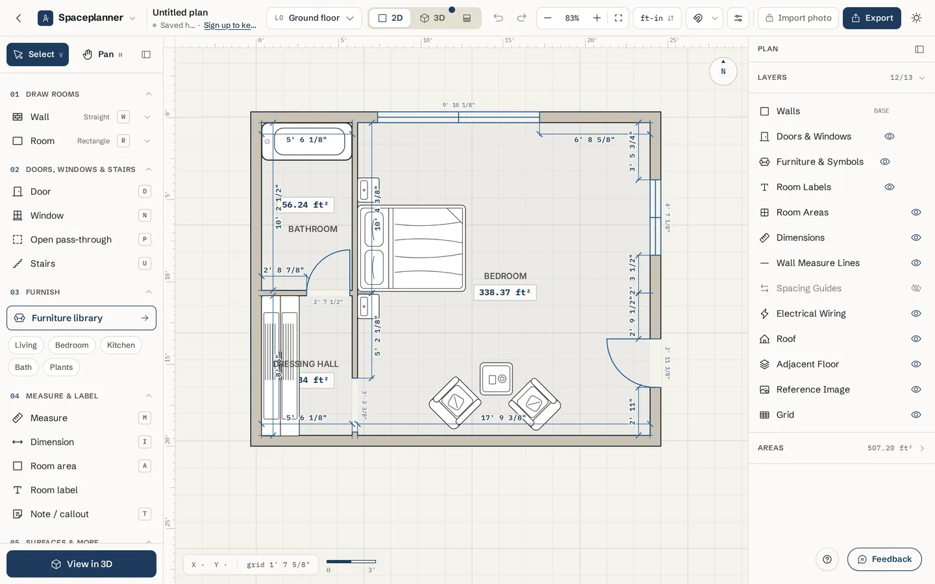Image resolution: width=935 pixels, height=584 pixels.
Task: Collapse the Draw Rooms section
Action: 149,94
